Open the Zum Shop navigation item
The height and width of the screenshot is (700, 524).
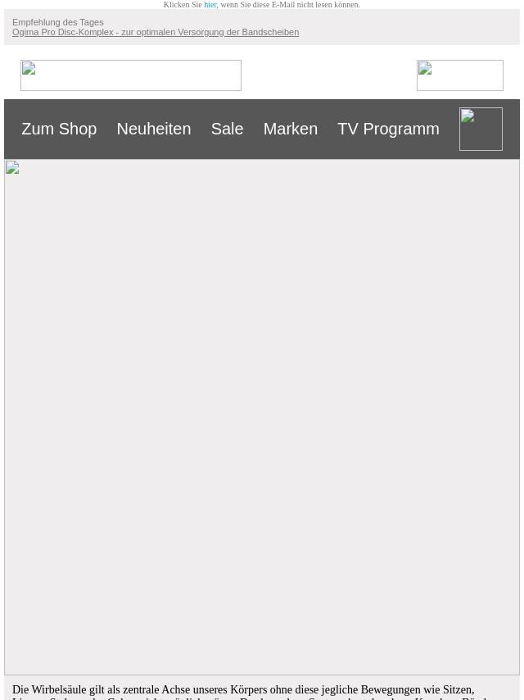[59, 129]
